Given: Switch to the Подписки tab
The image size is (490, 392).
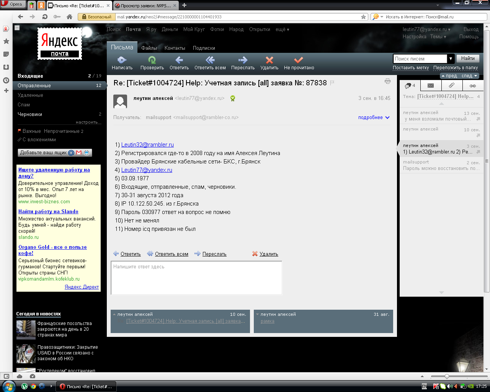Looking at the screenshot, I should pos(204,48).
